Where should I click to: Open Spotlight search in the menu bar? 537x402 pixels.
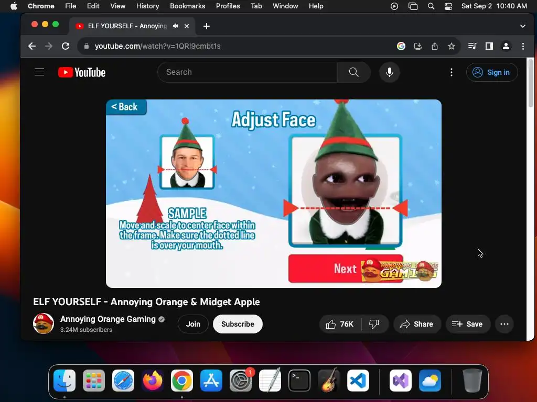(431, 6)
